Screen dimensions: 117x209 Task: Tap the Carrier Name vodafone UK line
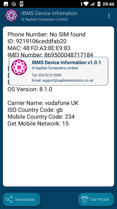(x=43, y=103)
